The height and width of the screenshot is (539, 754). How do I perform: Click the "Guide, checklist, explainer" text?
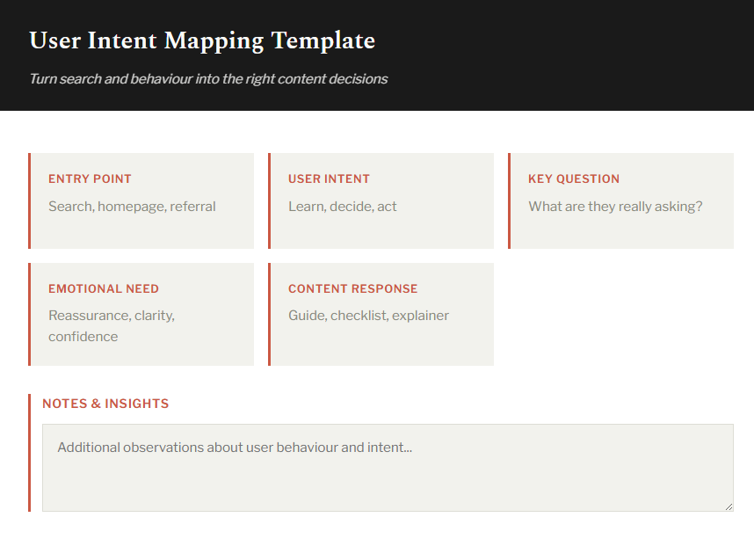tap(368, 316)
